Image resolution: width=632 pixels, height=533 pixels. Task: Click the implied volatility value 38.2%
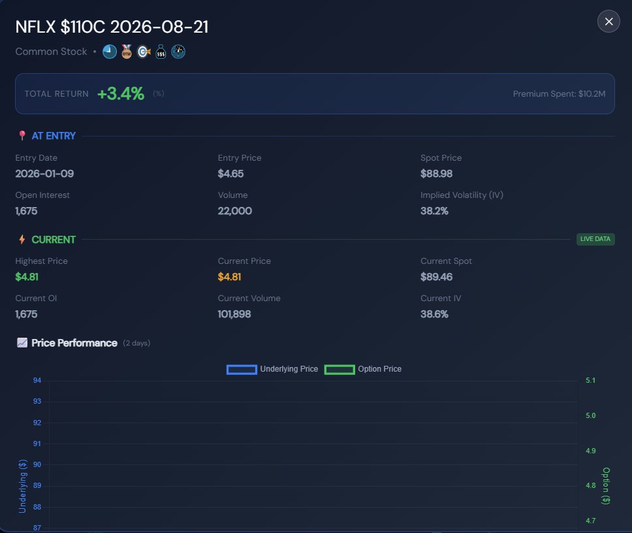tap(434, 211)
